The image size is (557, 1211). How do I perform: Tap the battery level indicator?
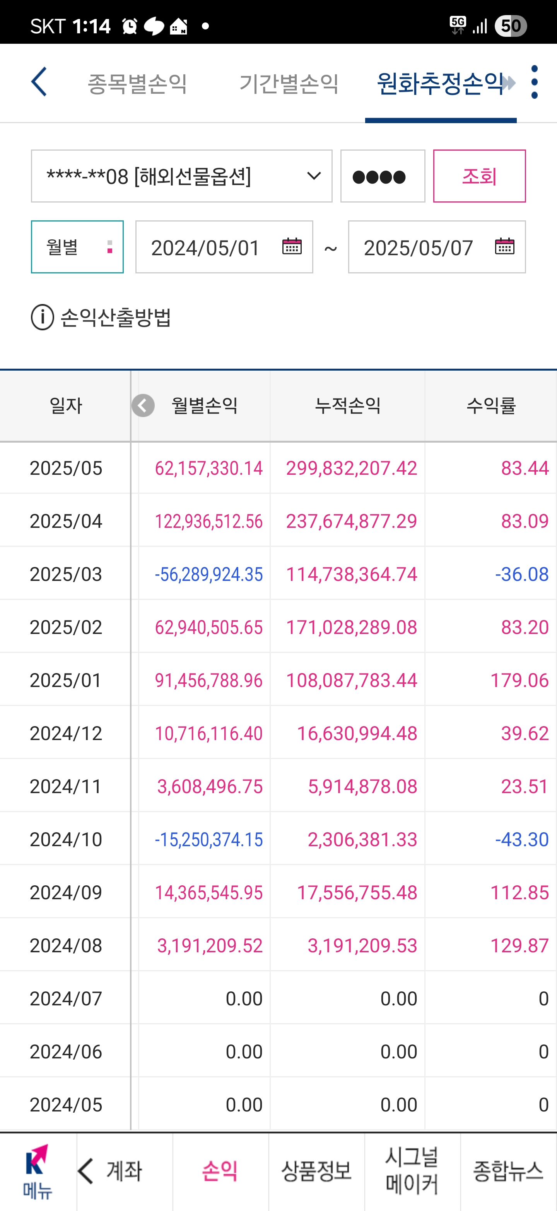tap(511, 26)
